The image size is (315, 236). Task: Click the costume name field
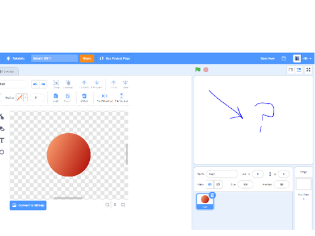pyautogui.click(x=13, y=84)
